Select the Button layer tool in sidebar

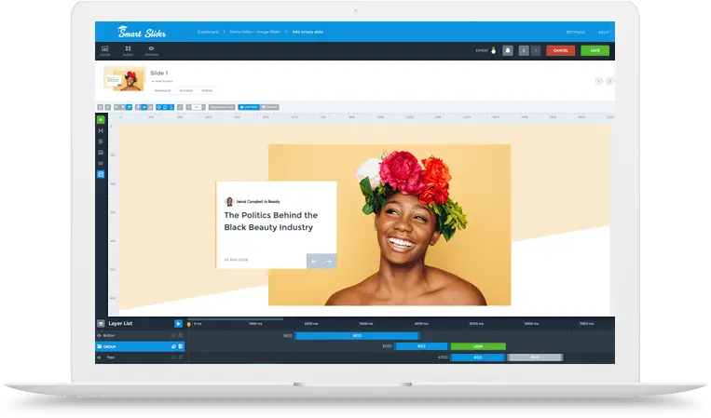pyautogui.click(x=101, y=163)
